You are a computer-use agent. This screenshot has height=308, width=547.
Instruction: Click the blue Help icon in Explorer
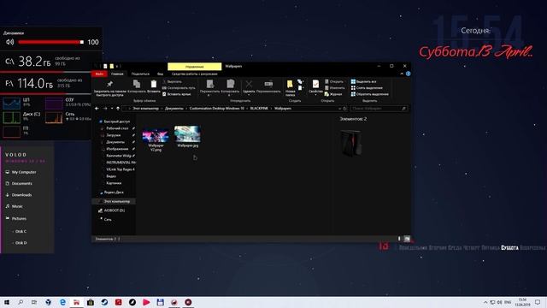click(408, 74)
